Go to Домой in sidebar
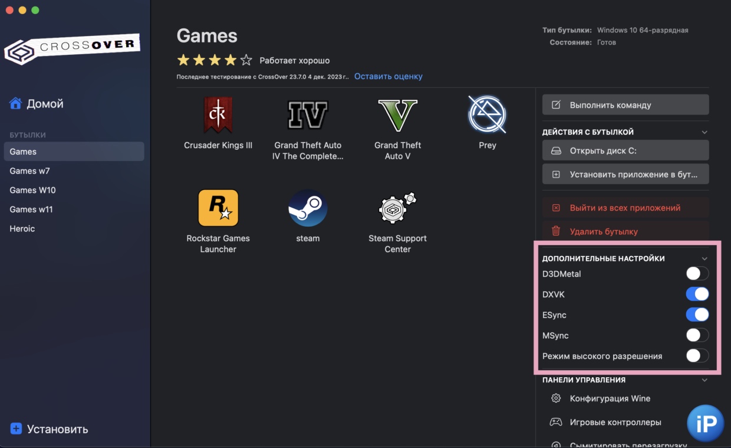731x448 pixels. (36, 104)
